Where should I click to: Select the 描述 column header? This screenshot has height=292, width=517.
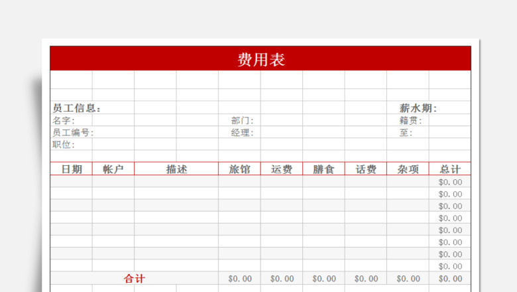tap(176, 169)
